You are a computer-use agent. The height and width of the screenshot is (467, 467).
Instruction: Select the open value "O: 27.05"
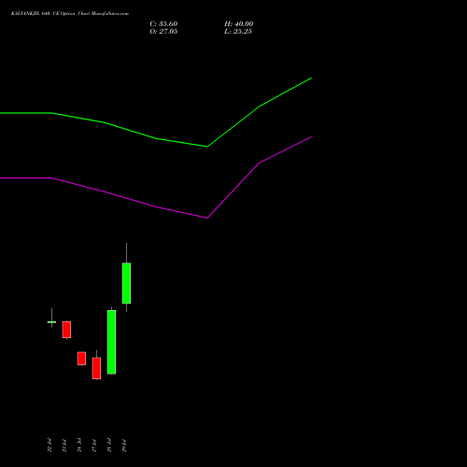coord(163,32)
